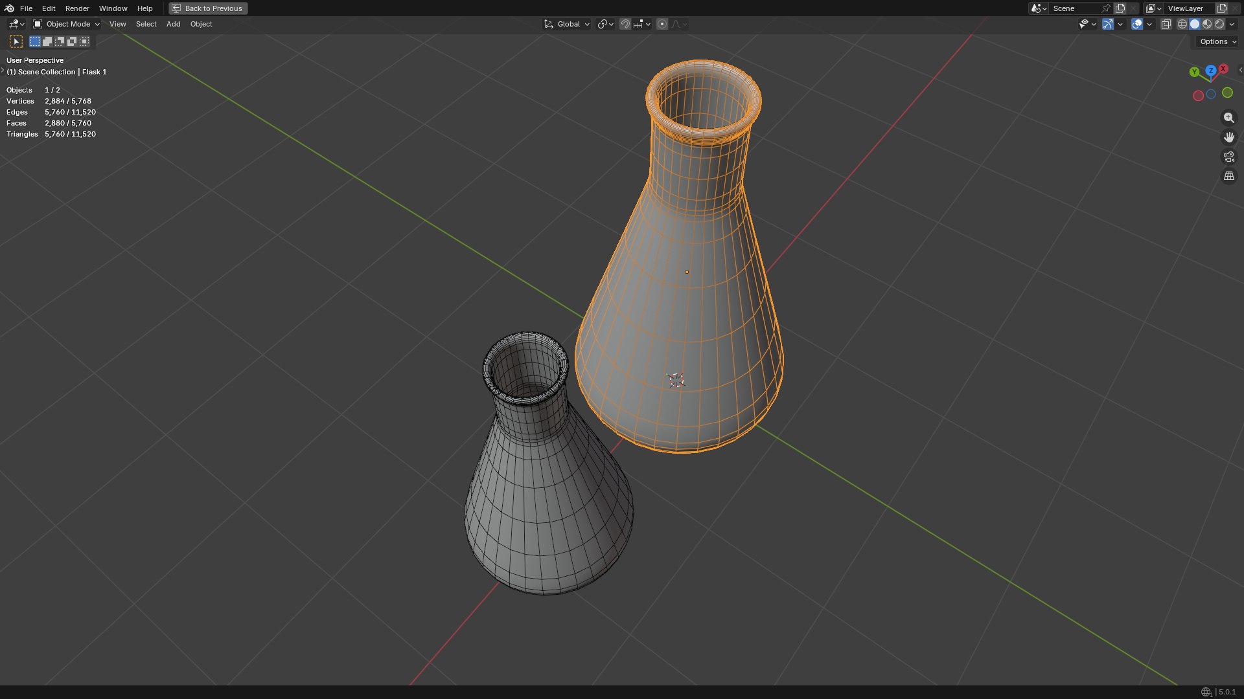The width and height of the screenshot is (1244, 699).
Task: Select wireframe viewport shading
Action: [1182, 24]
